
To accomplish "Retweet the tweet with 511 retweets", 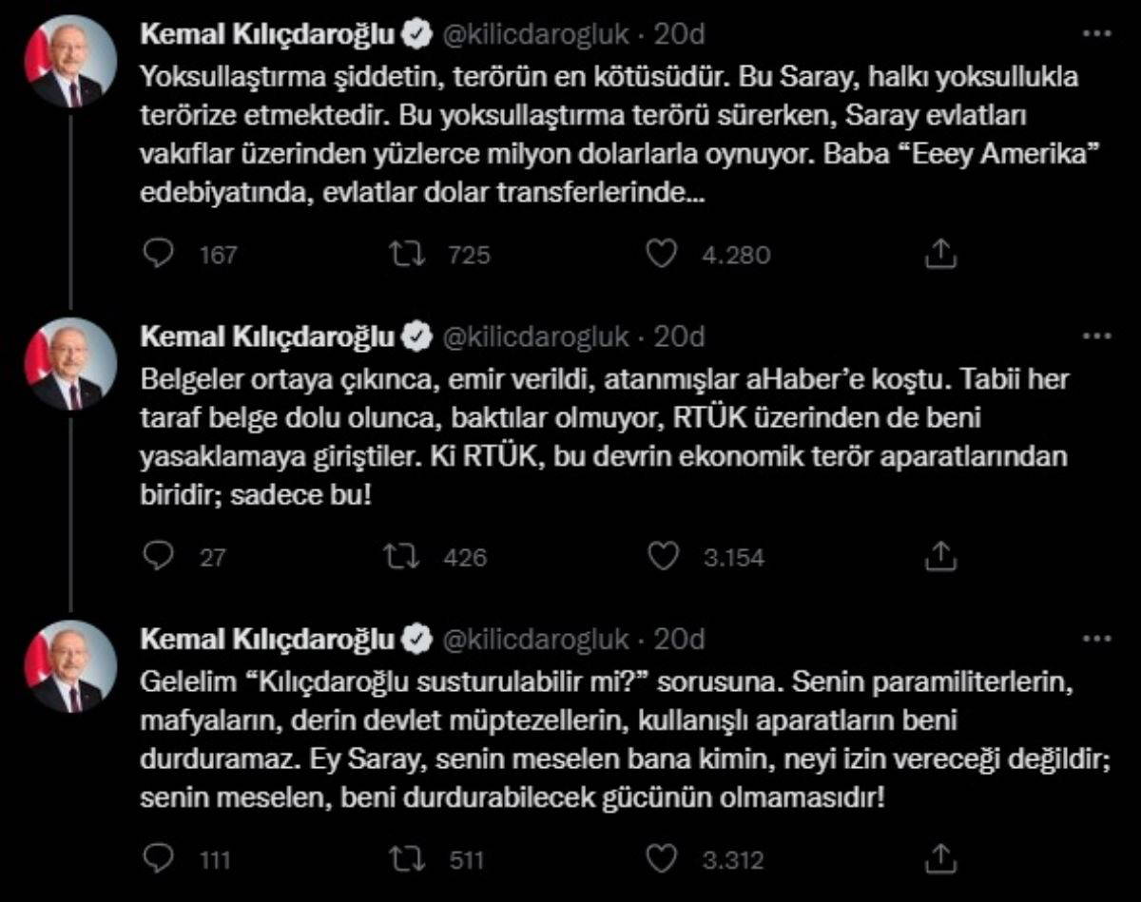I will (411, 859).
